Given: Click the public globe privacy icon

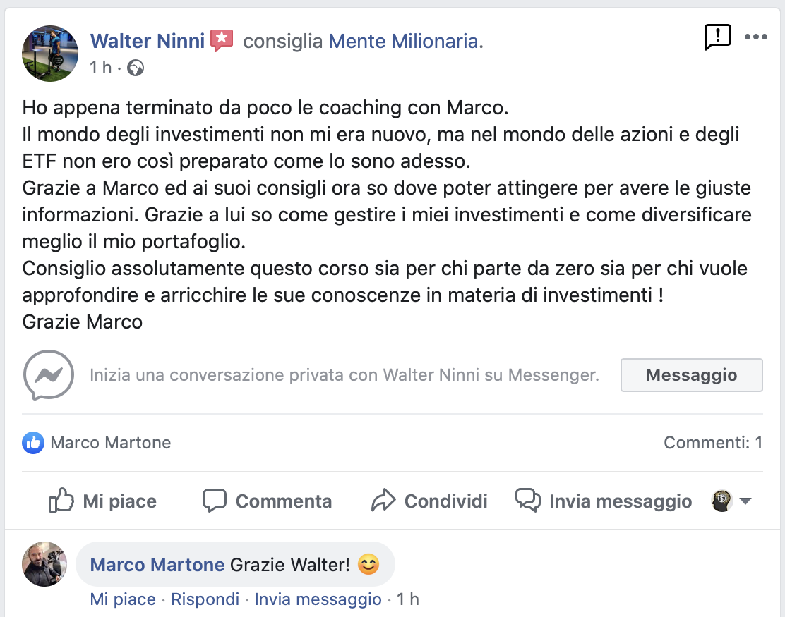Looking at the screenshot, I should pos(135,68).
